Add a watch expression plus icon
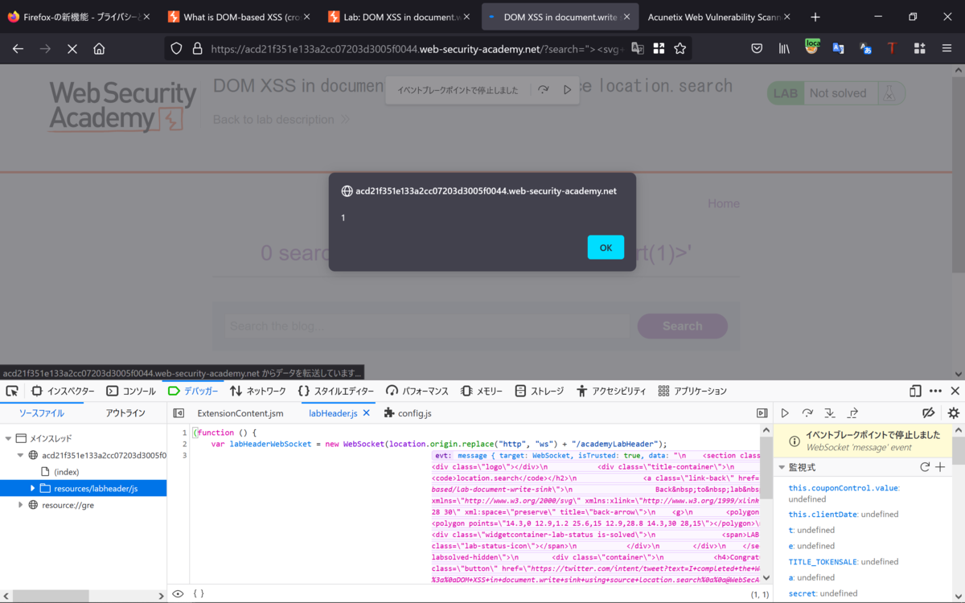This screenshot has width=965, height=603. click(x=940, y=467)
